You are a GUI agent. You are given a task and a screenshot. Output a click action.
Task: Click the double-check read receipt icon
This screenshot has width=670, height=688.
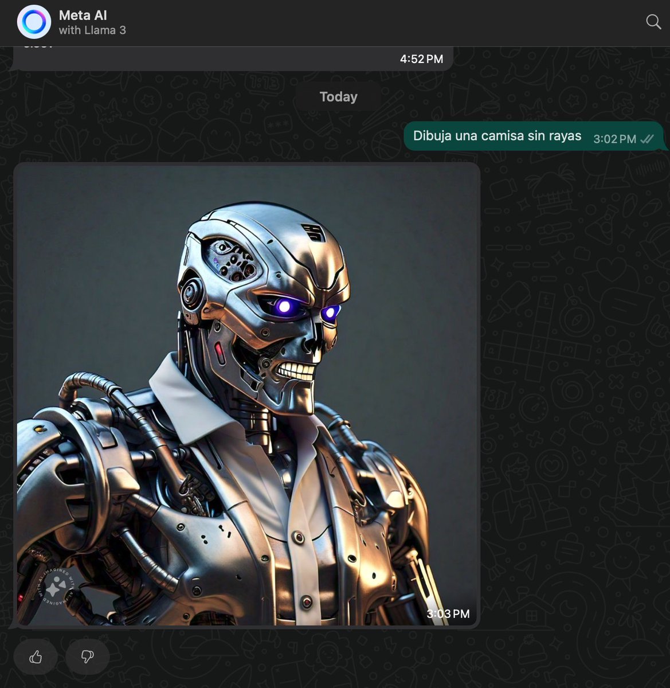(x=647, y=139)
